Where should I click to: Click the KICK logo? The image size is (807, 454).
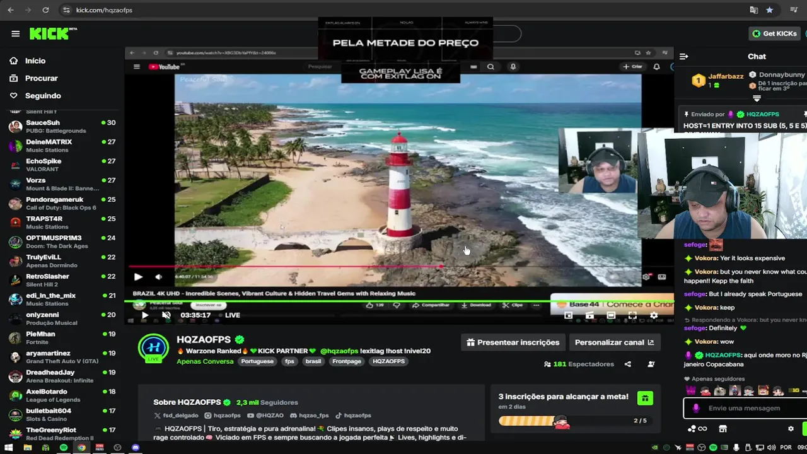(52, 33)
